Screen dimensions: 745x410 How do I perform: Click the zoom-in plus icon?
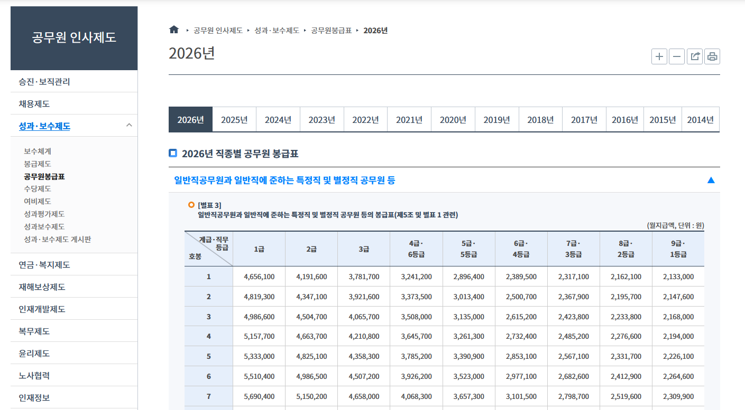[659, 56]
